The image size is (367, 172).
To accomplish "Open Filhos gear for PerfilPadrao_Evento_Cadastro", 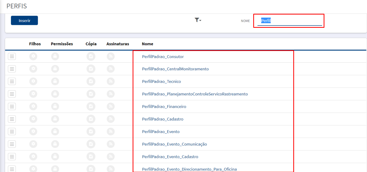I will pyautogui.click(x=33, y=156).
